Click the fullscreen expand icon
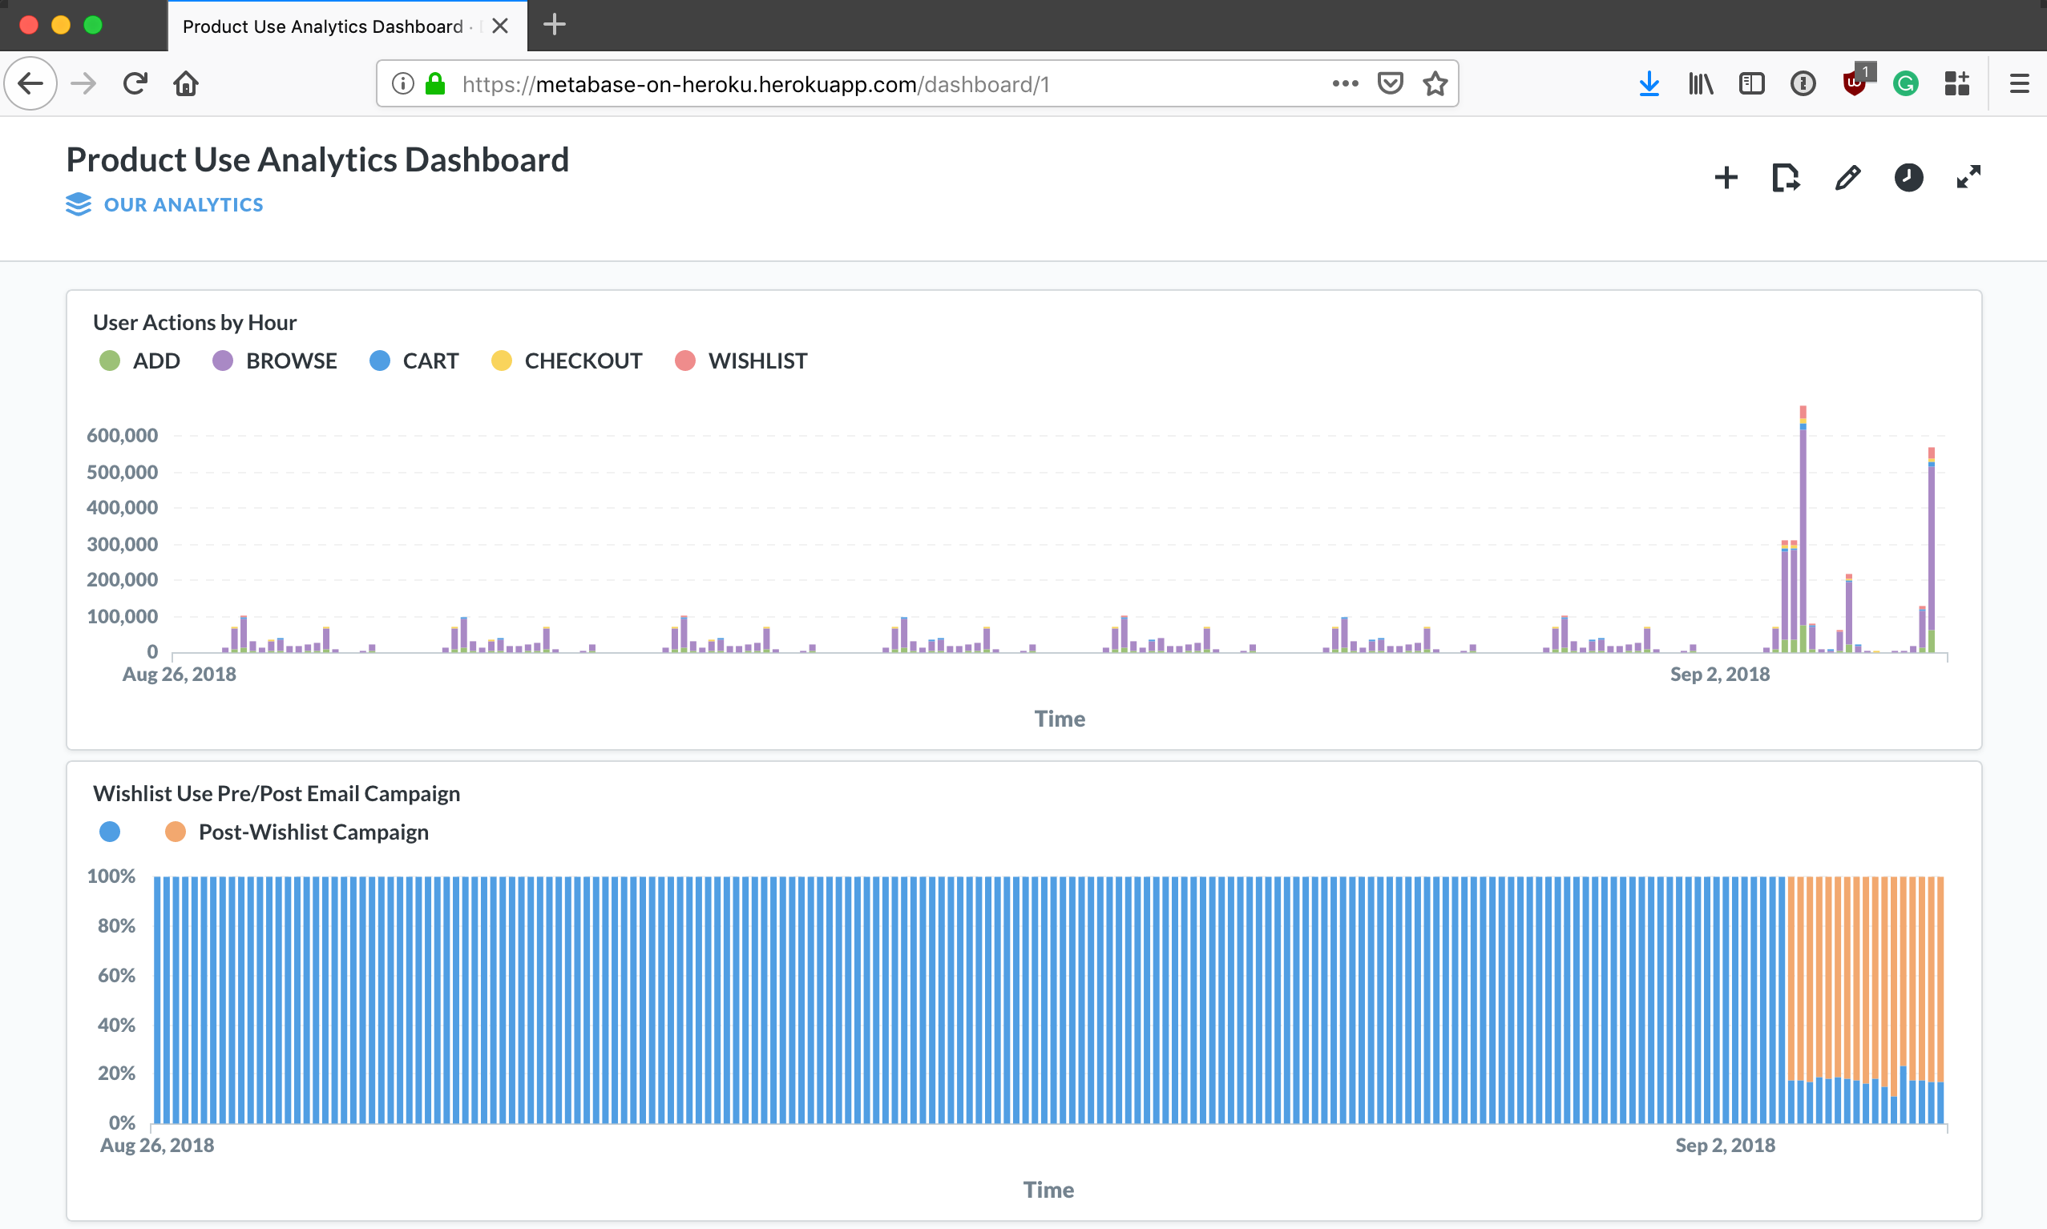Image resolution: width=2047 pixels, height=1229 pixels. (1969, 175)
